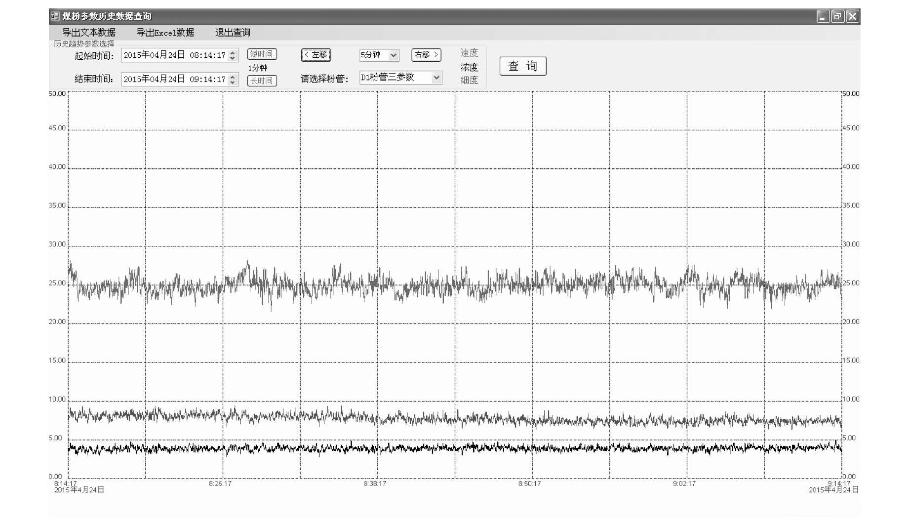Screen dimensions: 910x525
Task: Click the 起始时间 date-time field
Action: (x=180, y=55)
